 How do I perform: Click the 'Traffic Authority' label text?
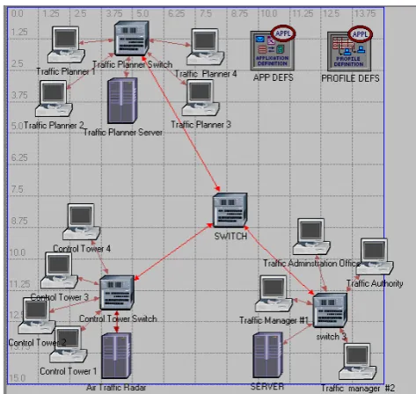click(375, 283)
